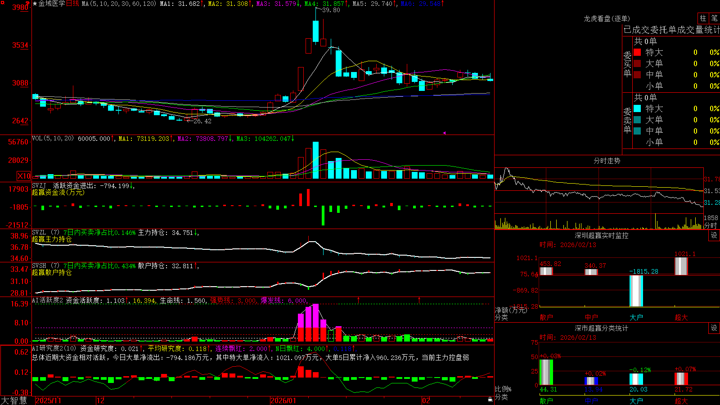
Task: Click 超大 category in 实时监控 chart
Action: pos(681,317)
